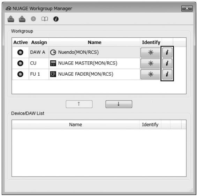This screenshot has height=196, width=197.
Task: Click the NUAGE MASTER device icon
Action: pyautogui.click(x=53, y=63)
